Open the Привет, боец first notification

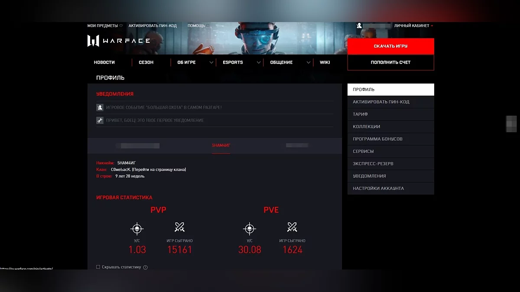click(x=155, y=120)
